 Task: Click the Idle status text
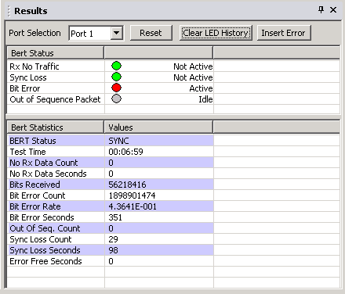click(x=205, y=99)
